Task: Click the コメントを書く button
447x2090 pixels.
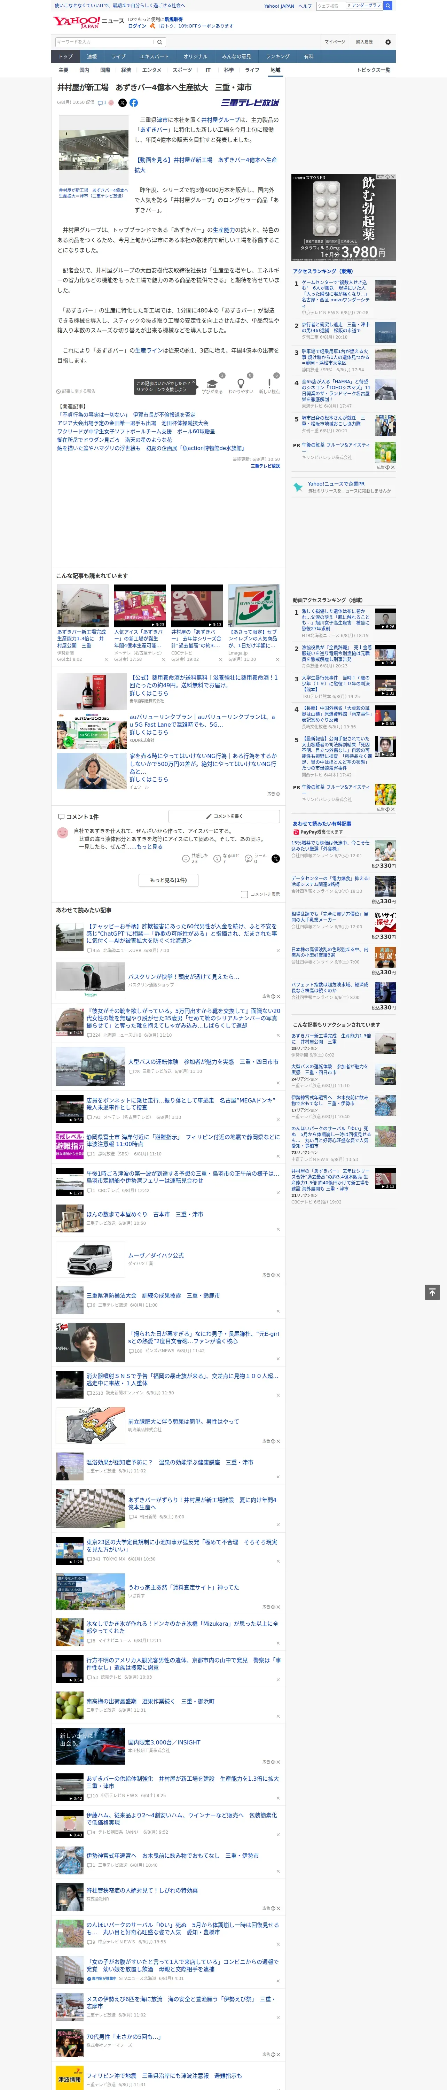Action: (x=224, y=815)
